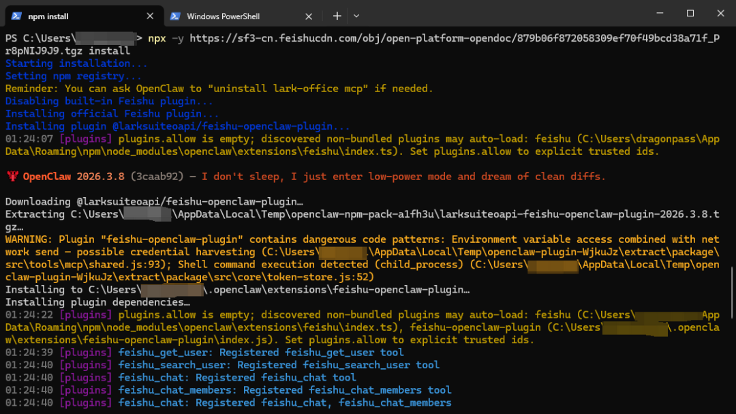Viewport: 736px width, 414px height.
Task: Click 'Registered feishu_chat_members tool' text
Action: 347,390
